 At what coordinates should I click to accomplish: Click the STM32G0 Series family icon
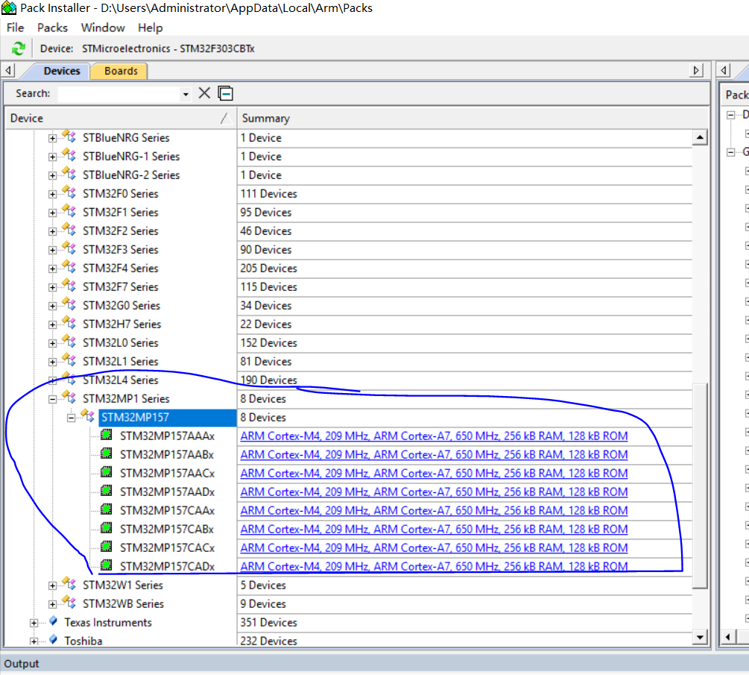click(x=69, y=304)
